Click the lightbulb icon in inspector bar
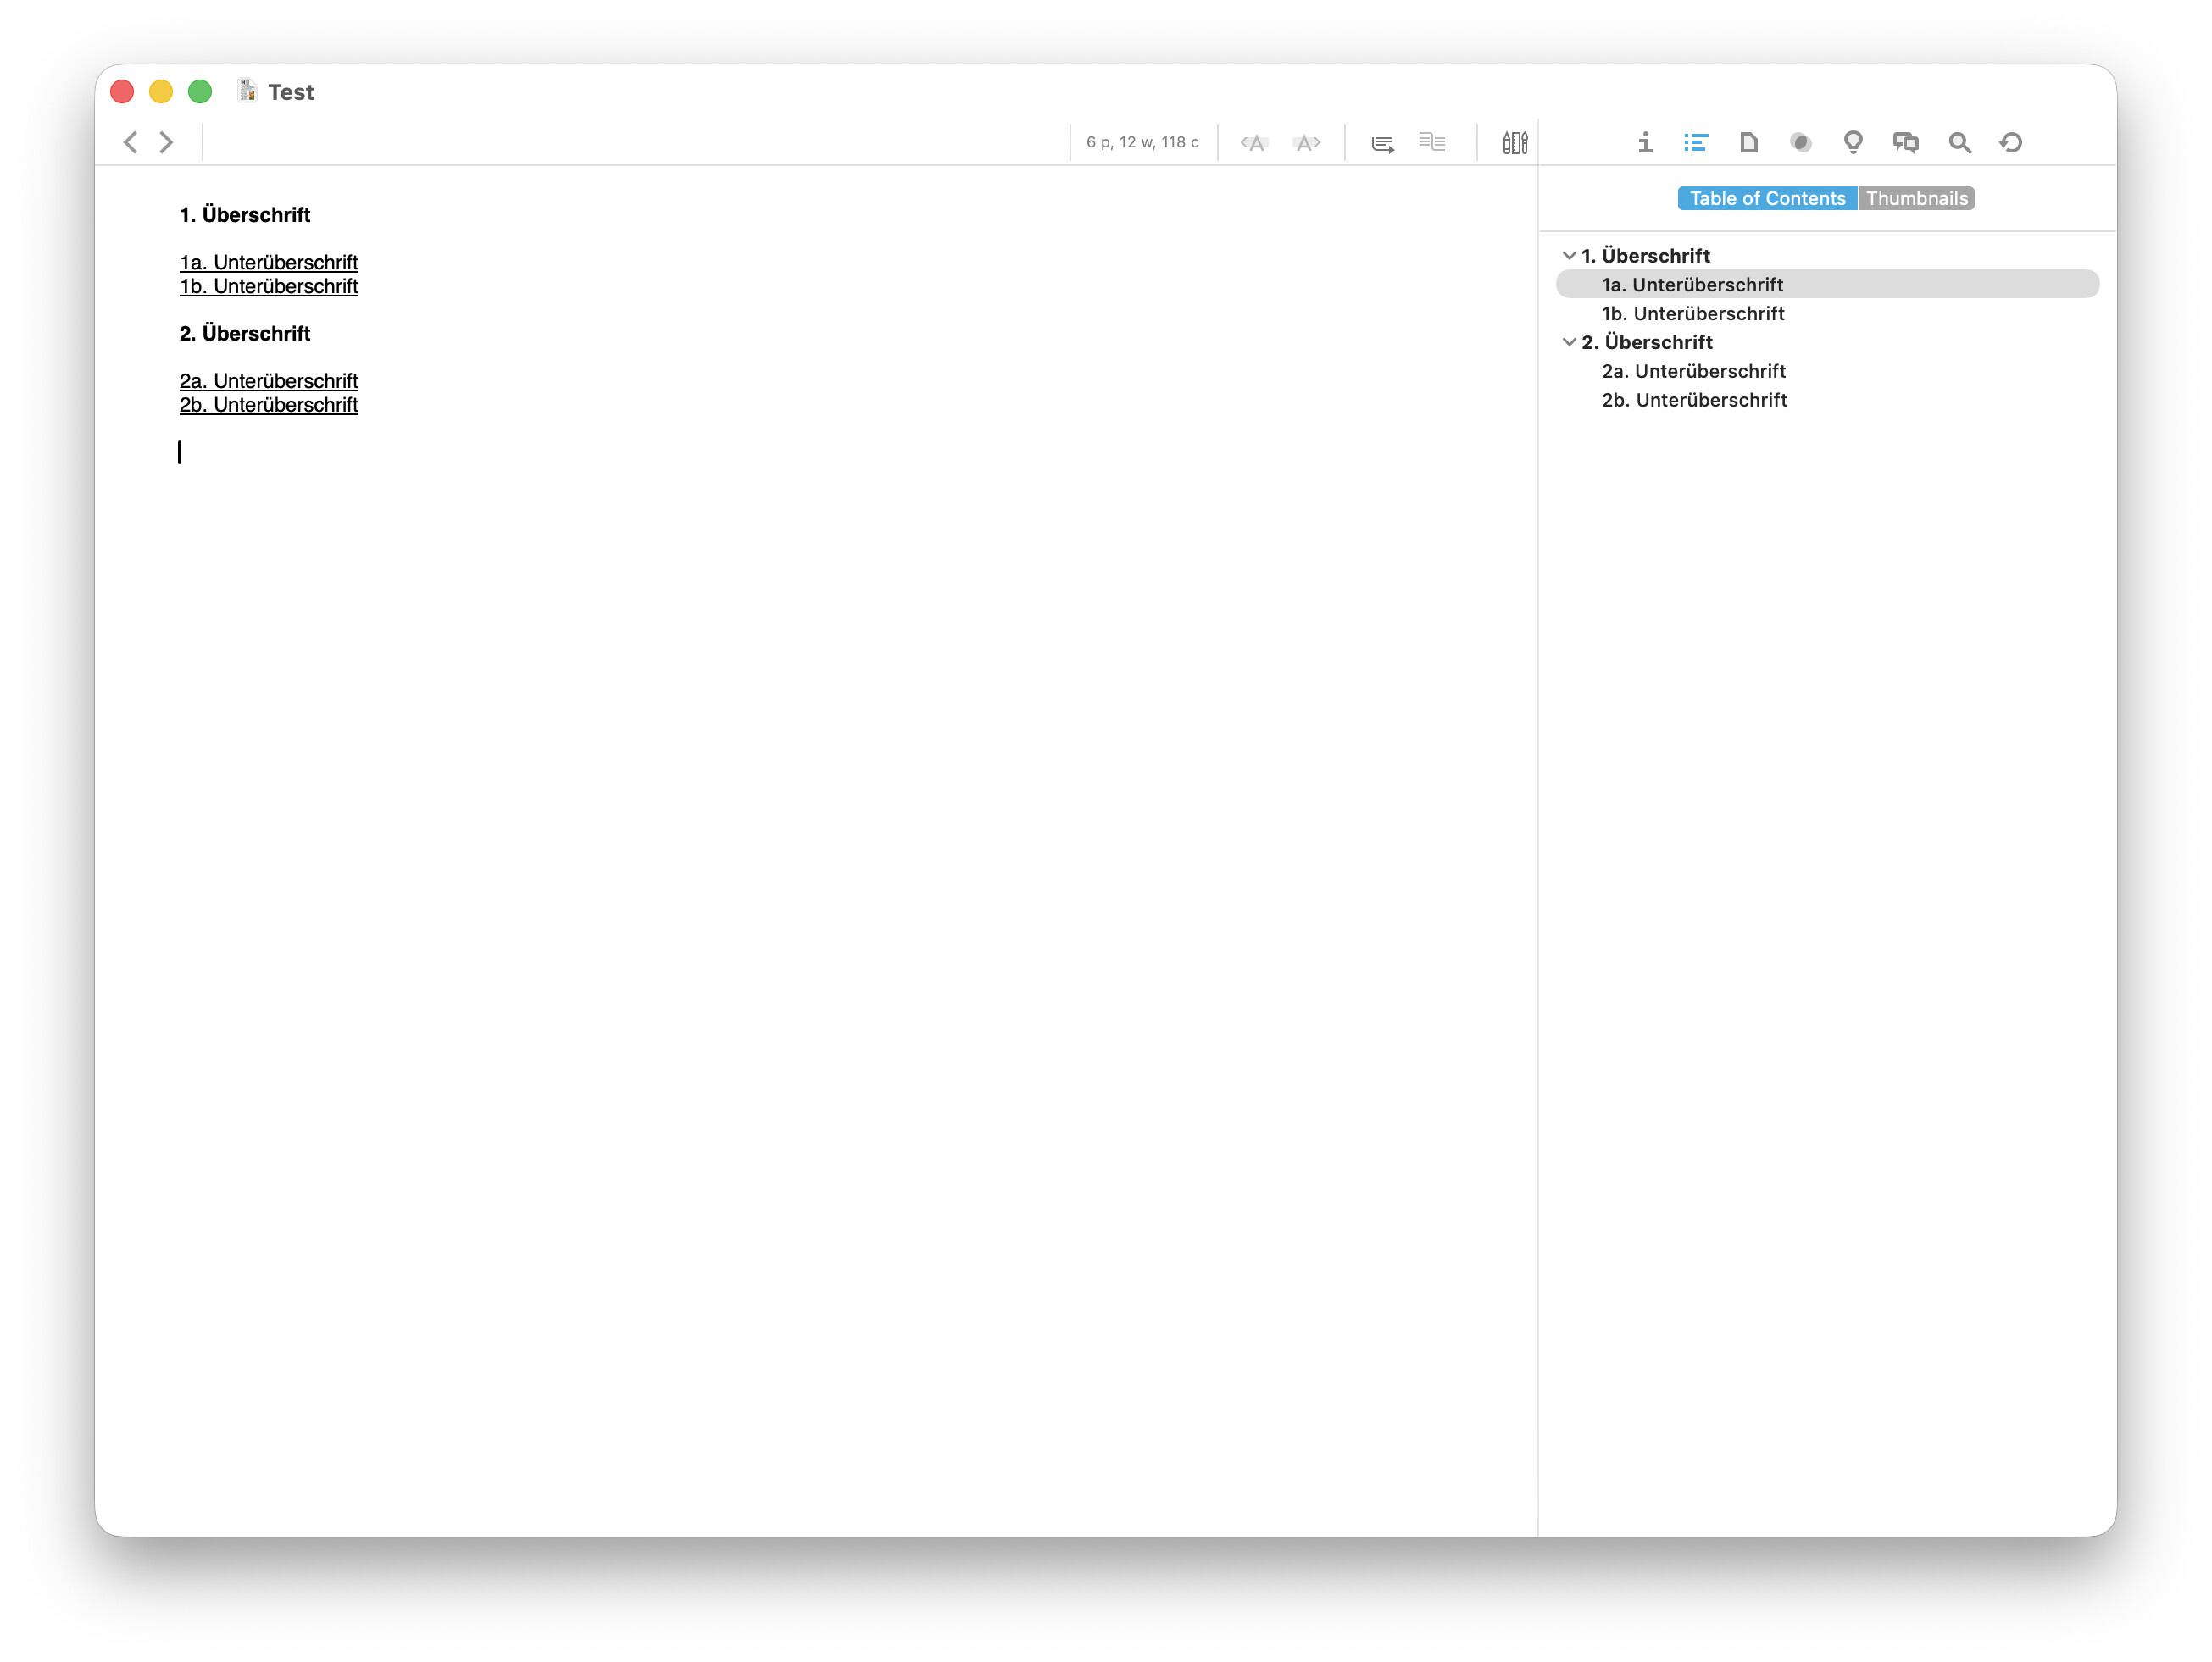 pyautogui.click(x=1852, y=143)
